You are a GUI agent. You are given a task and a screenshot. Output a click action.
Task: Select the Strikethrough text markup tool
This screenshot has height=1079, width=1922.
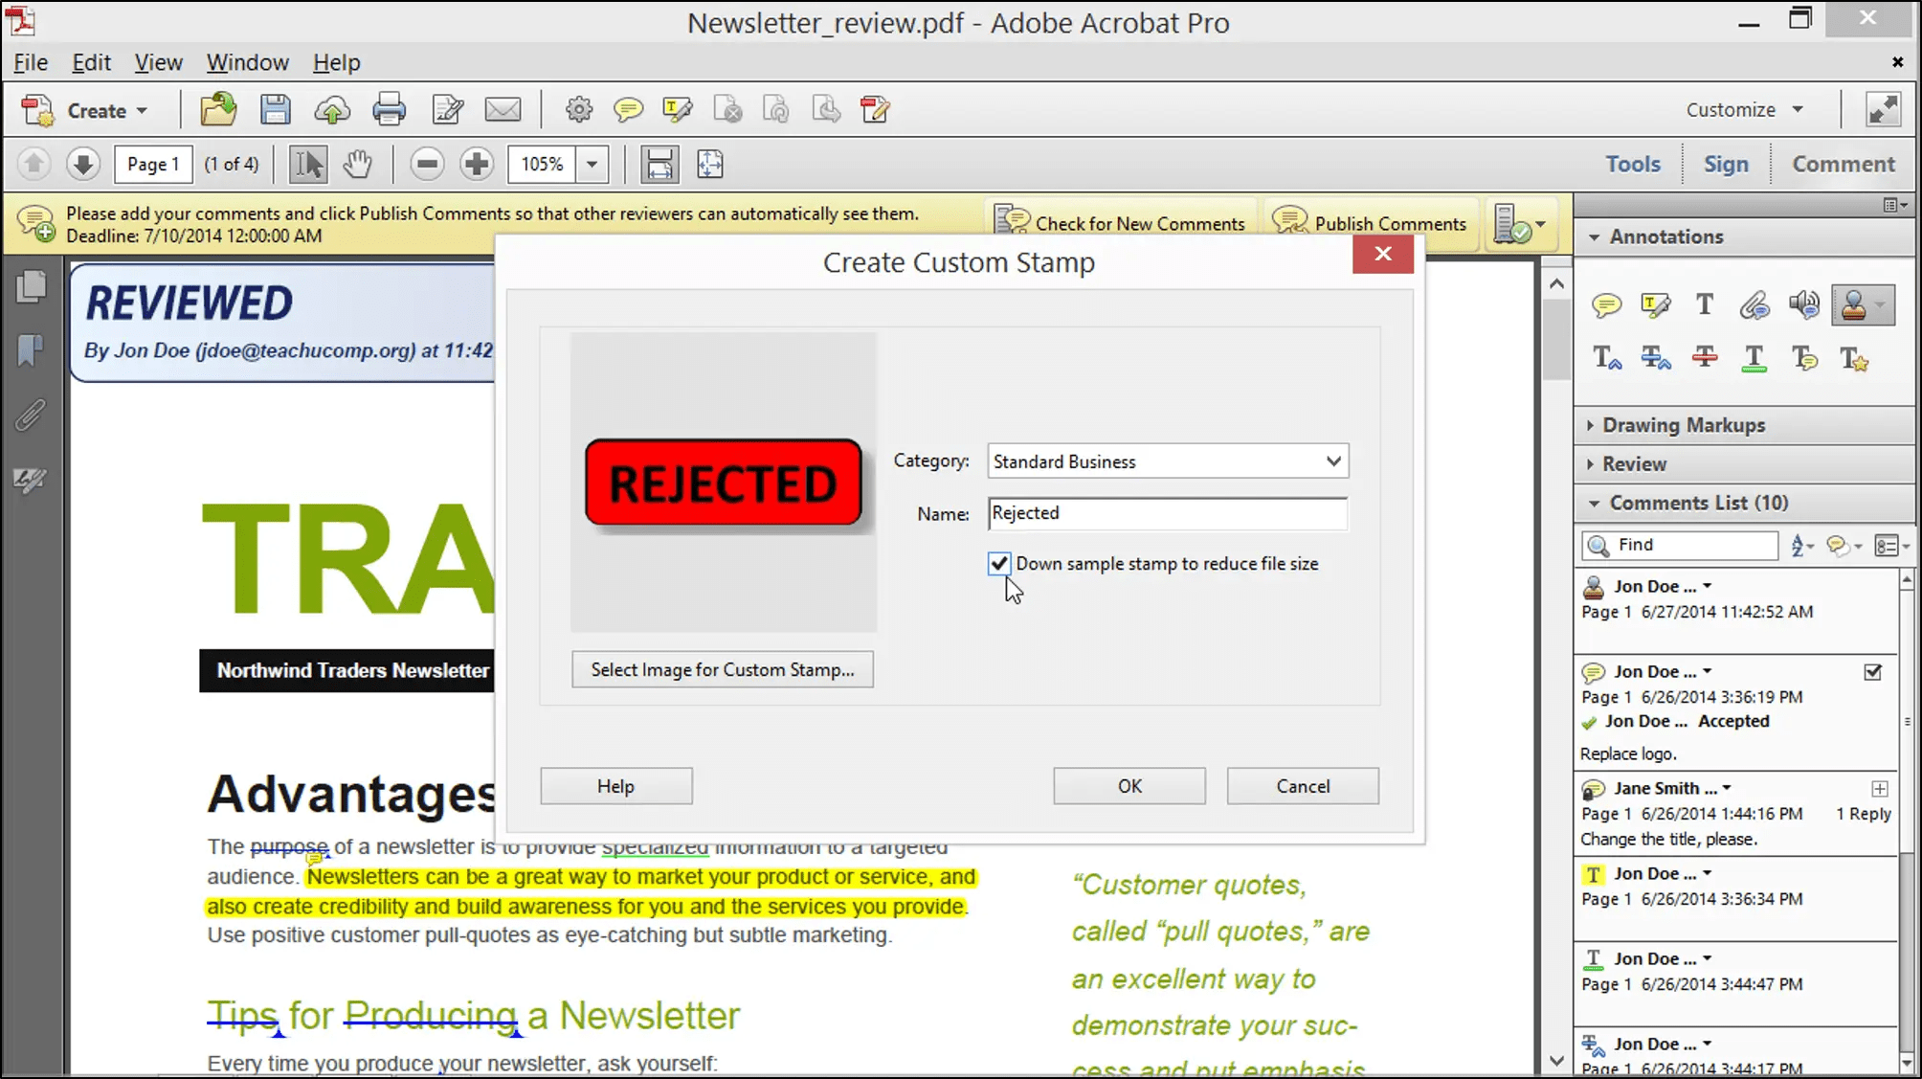1705,357
